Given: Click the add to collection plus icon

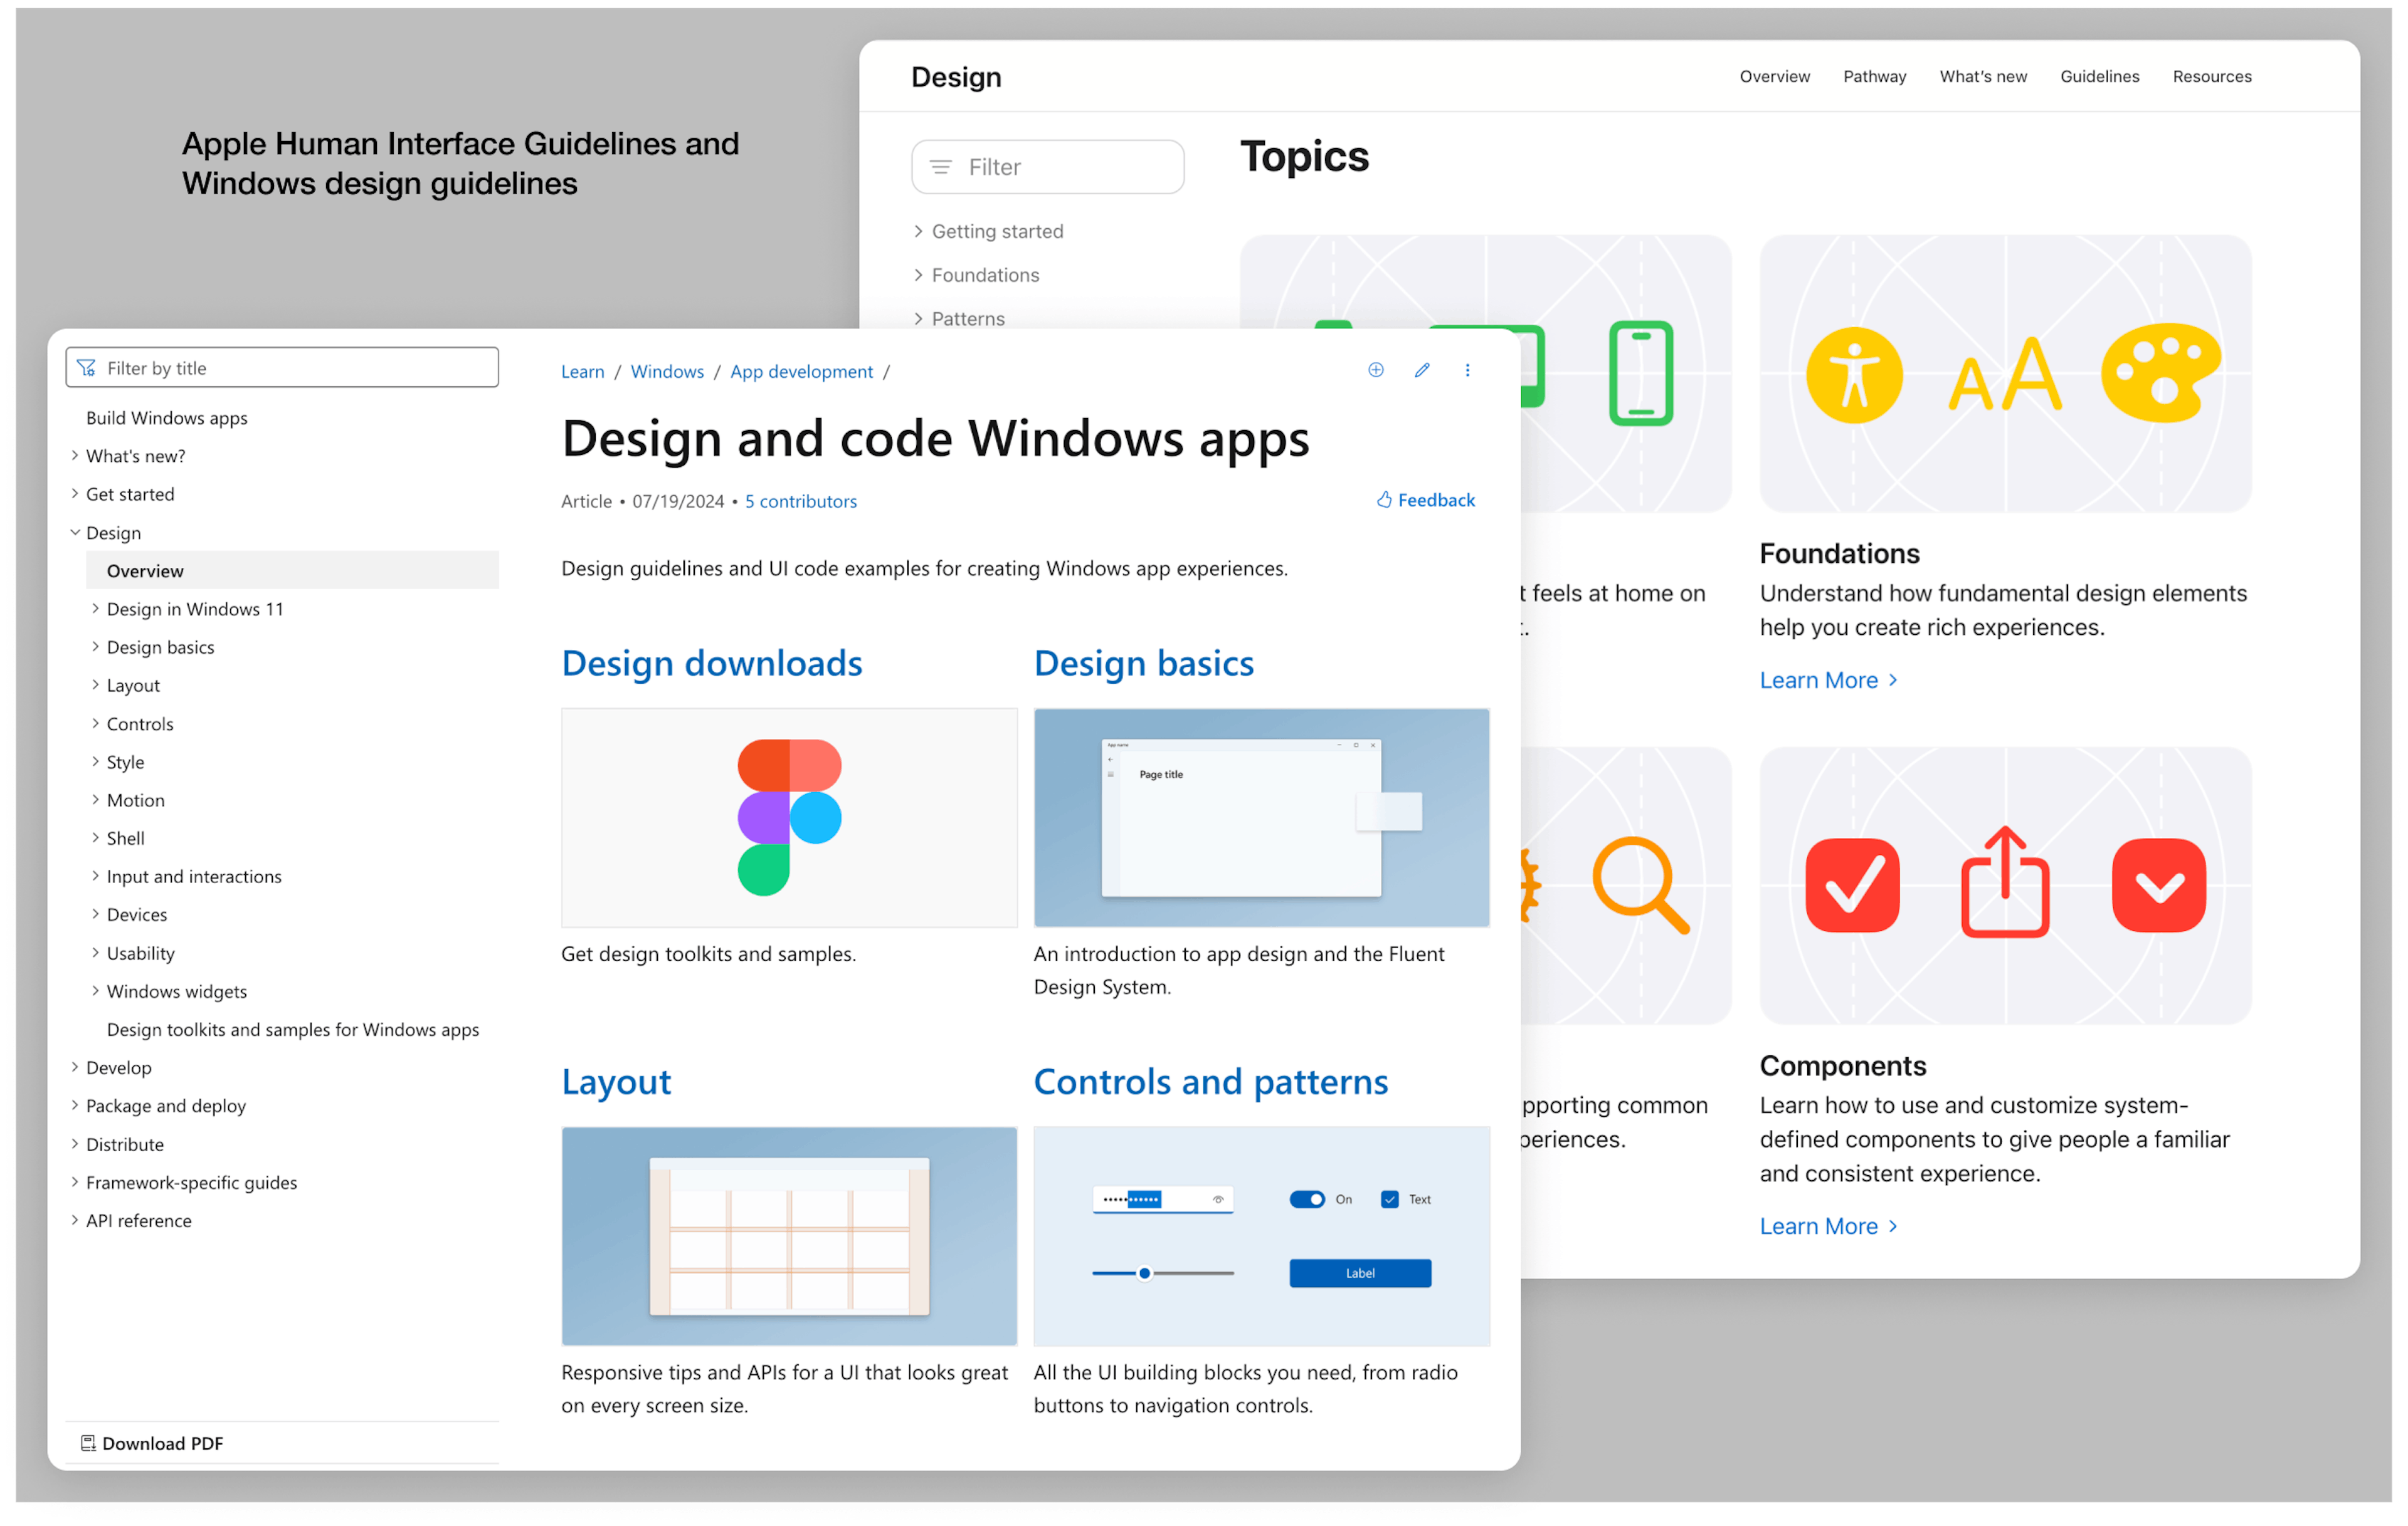Looking at the screenshot, I should coord(1376,371).
